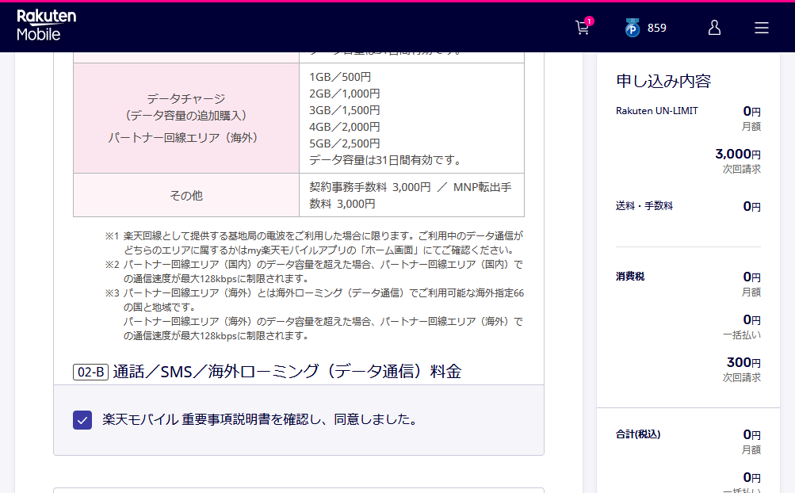This screenshot has width=795, height=493.
Task: Click the 契約事務手数料 3,000円 cell text
Action: [411, 195]
